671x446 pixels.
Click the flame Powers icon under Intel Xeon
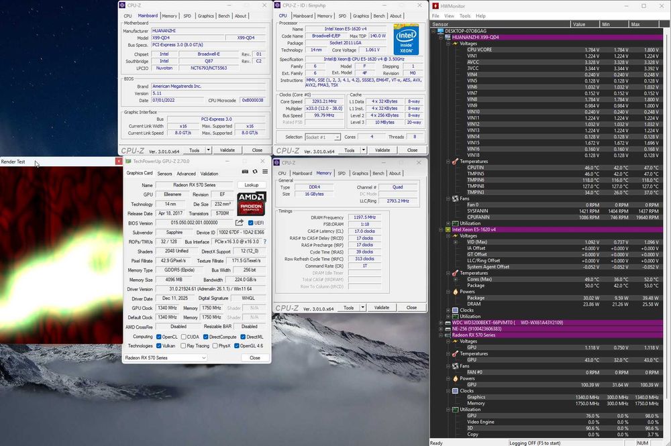455,292
